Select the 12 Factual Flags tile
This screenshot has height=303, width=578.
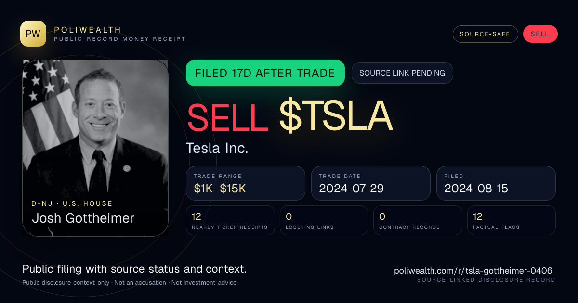(512, 220)
